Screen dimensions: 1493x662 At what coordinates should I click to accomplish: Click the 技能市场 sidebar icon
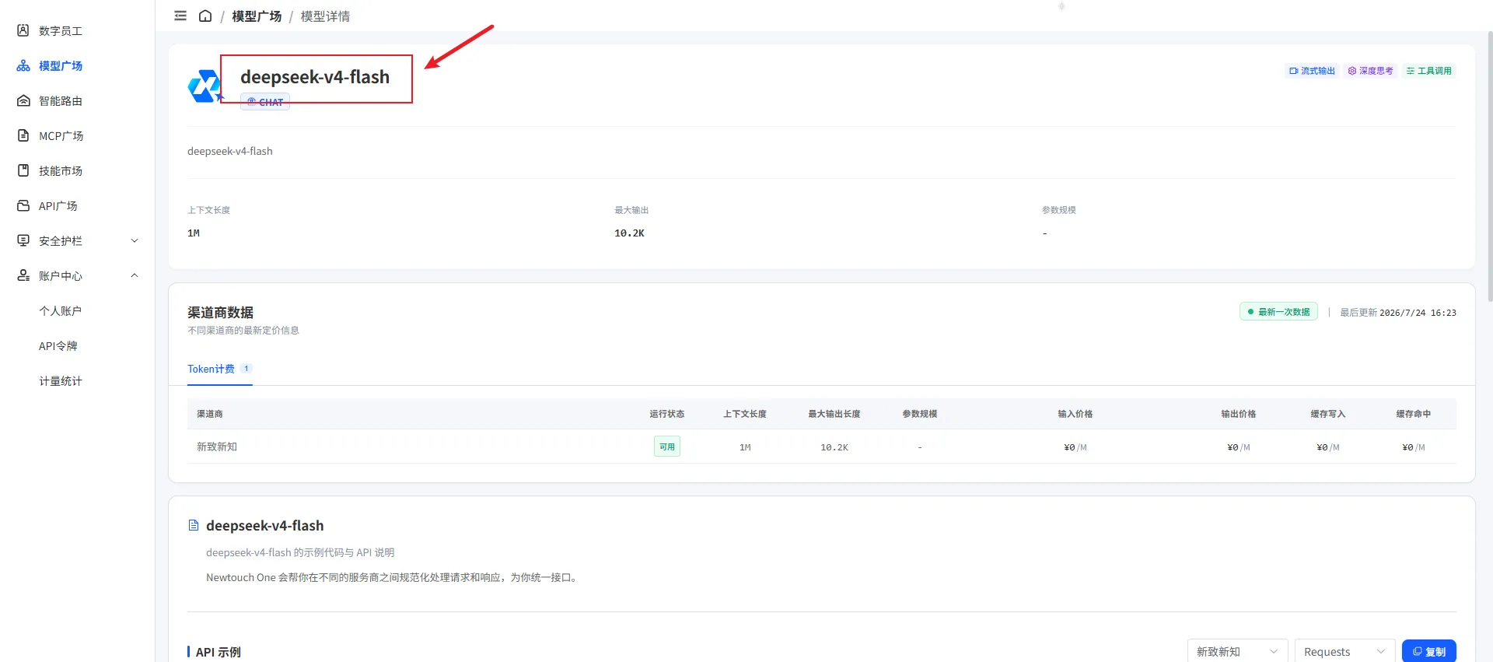[23, 170]
